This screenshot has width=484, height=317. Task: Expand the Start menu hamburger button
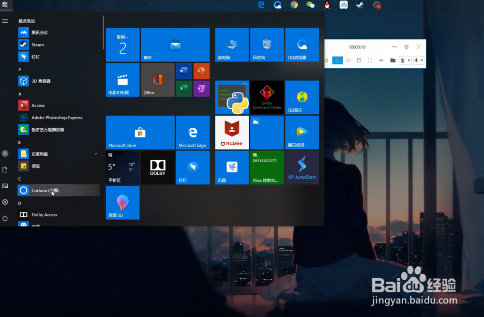tap(5, 21)
